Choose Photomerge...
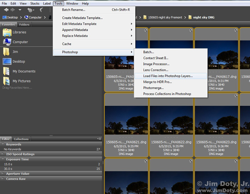The width and height of the screenshot is (250, 194). 171,88
